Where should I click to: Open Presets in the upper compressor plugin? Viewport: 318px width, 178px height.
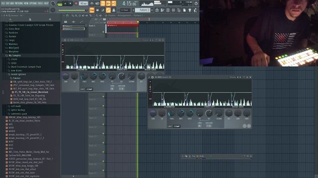point(145,40)
